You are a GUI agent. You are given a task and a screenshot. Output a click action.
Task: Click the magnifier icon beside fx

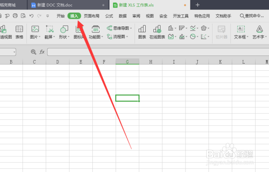click(x=34, y=52)
